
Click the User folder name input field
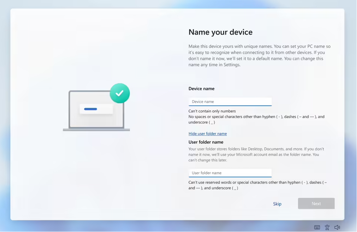[x=230, y=173]
